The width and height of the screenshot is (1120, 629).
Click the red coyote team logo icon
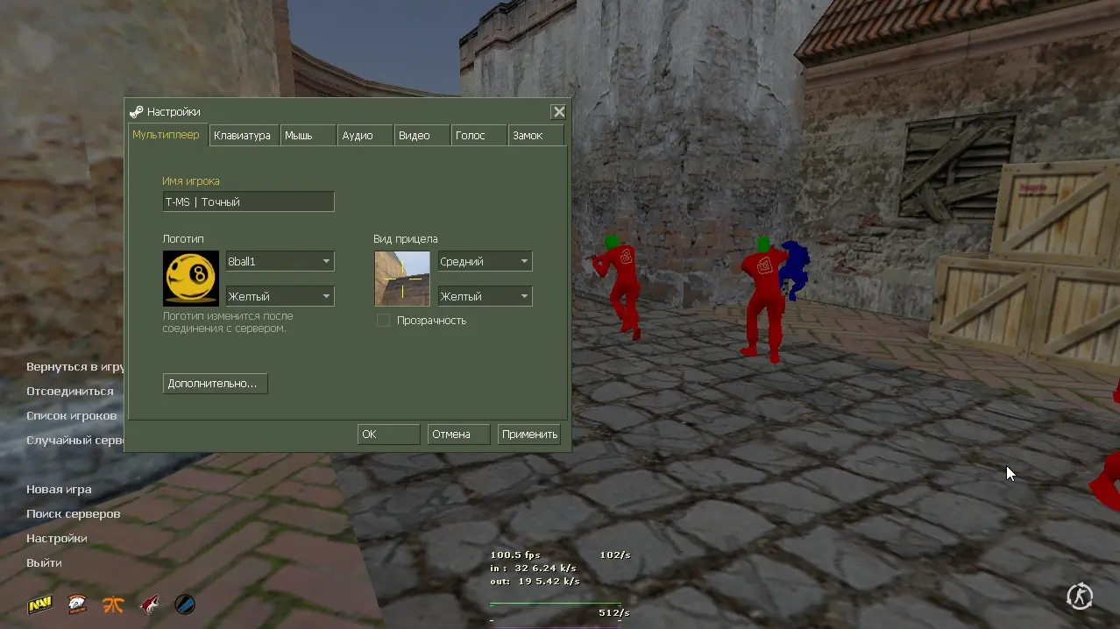(149, 604)
